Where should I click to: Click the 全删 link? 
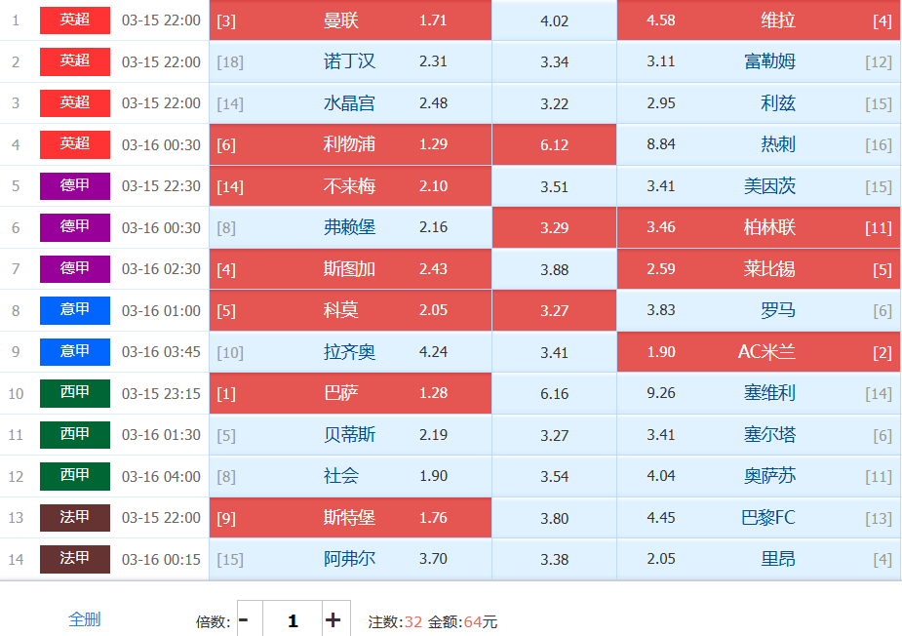(x=84, y=619)
